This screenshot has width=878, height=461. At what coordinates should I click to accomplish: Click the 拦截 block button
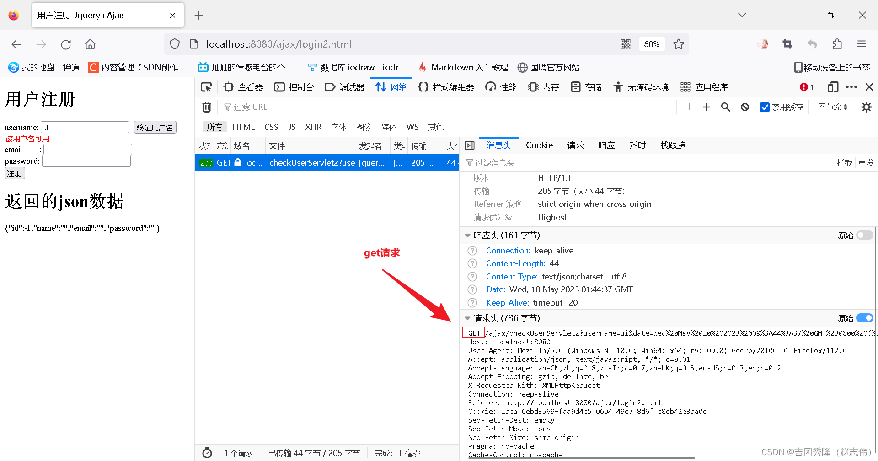[x=844, y=163]
